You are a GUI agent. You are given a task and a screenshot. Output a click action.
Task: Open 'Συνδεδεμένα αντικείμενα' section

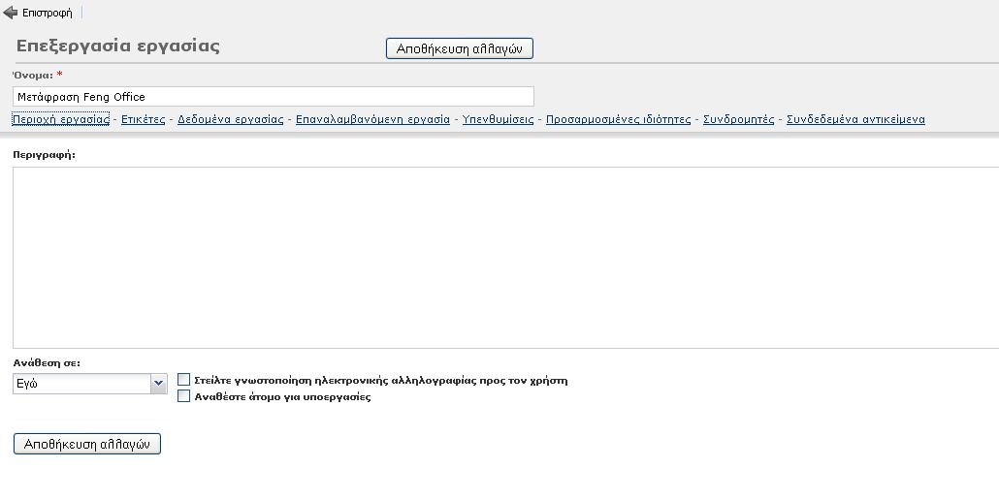[854, 119]
